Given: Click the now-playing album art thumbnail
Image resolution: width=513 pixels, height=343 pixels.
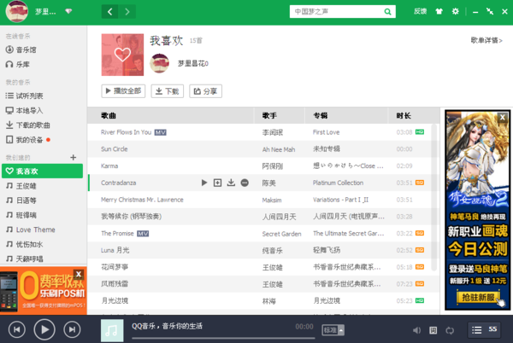Looking at the screenshot, I should pyautogui.click(x=112, y=330).
